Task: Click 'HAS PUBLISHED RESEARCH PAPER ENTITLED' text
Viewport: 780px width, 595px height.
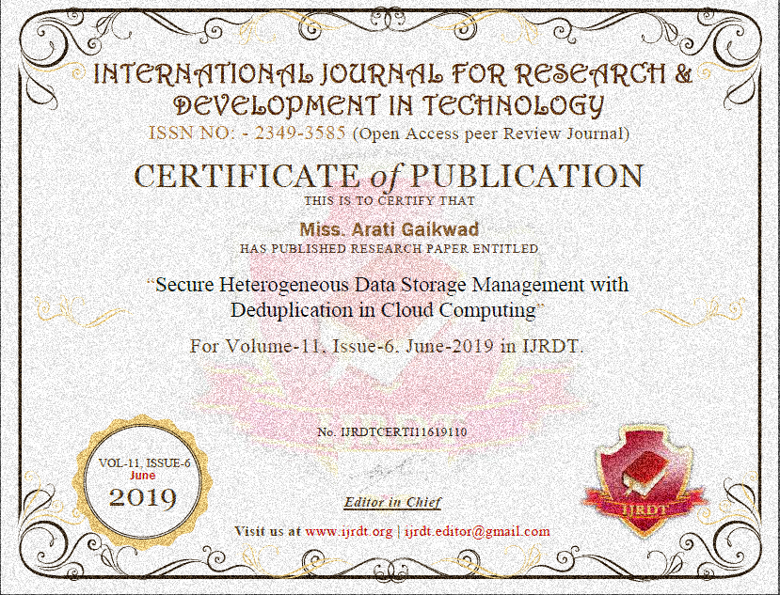Action: click(x=389, y=248)
